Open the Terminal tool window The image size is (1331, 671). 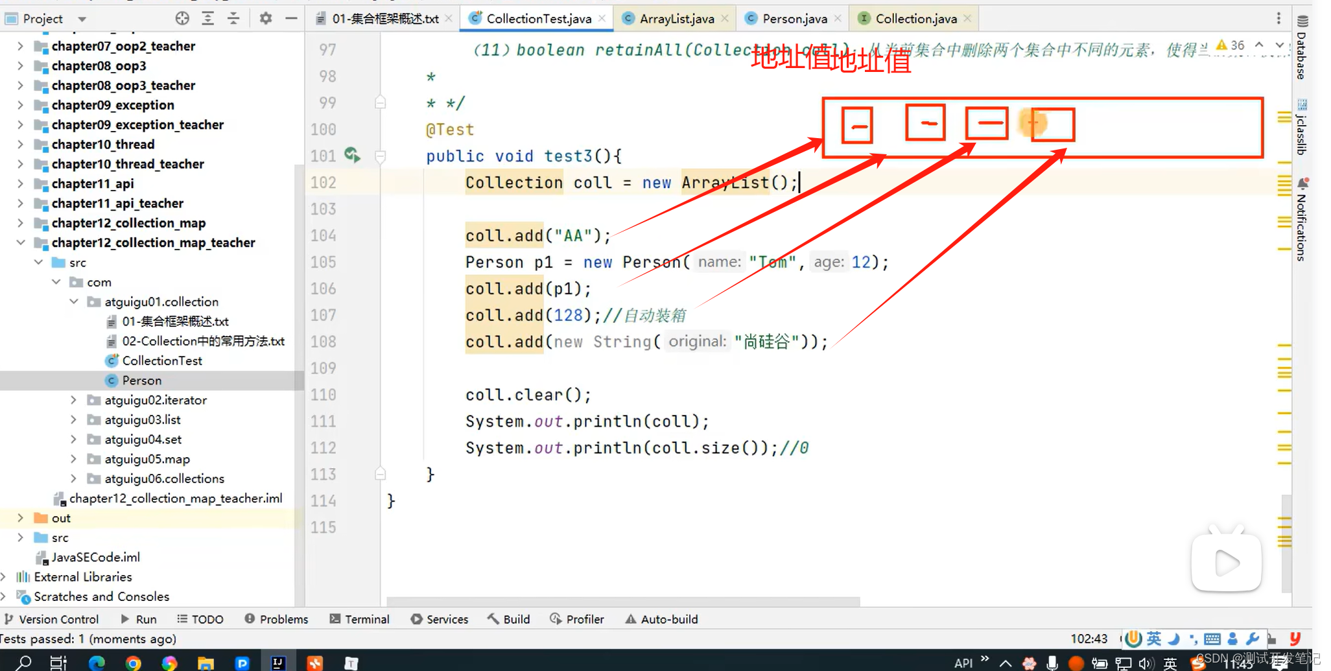(360, 619)
